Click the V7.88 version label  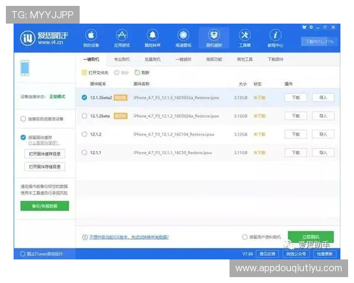(248, 254)
